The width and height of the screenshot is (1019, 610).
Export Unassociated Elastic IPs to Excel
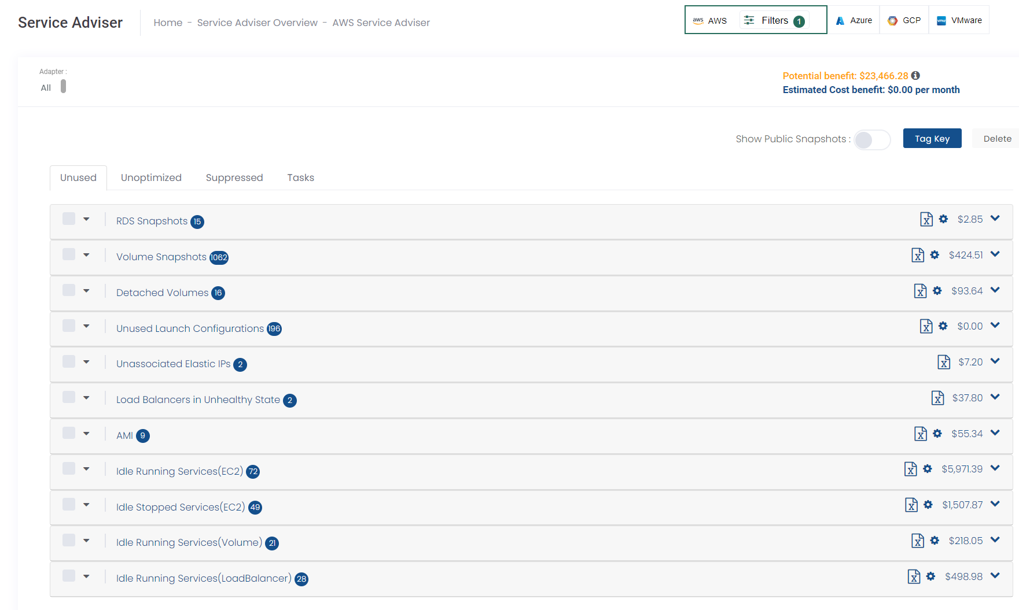[x=943, y=363]
